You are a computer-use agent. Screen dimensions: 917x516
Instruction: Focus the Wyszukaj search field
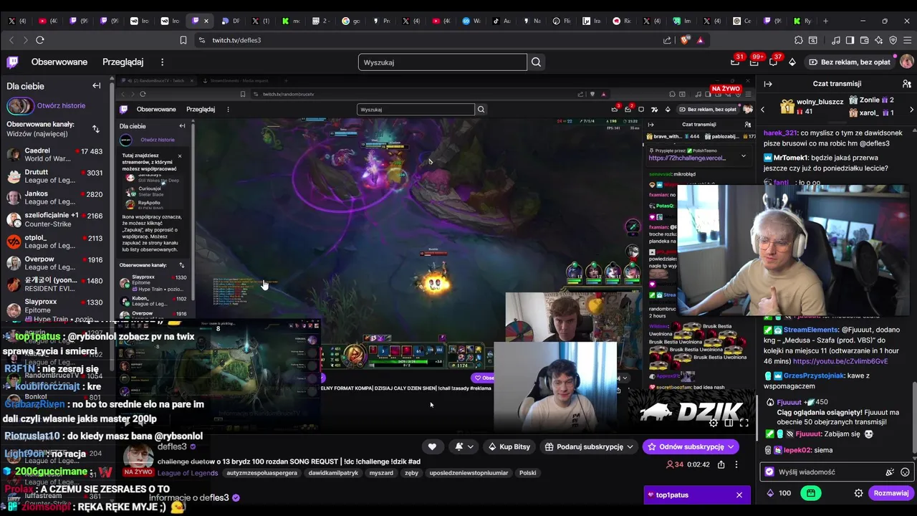tap(443, 62)
